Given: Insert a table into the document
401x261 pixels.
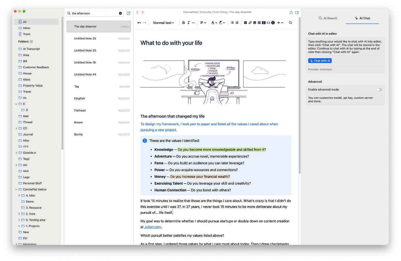Looking at the screenshot, I should tap(259, 23).
